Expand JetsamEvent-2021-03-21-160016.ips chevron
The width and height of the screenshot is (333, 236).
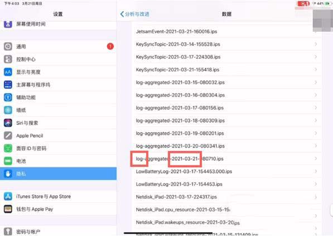coord(316,31)
